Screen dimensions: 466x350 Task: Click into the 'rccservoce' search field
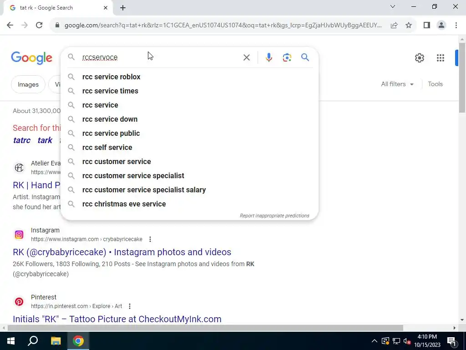(x=161, y=57)
